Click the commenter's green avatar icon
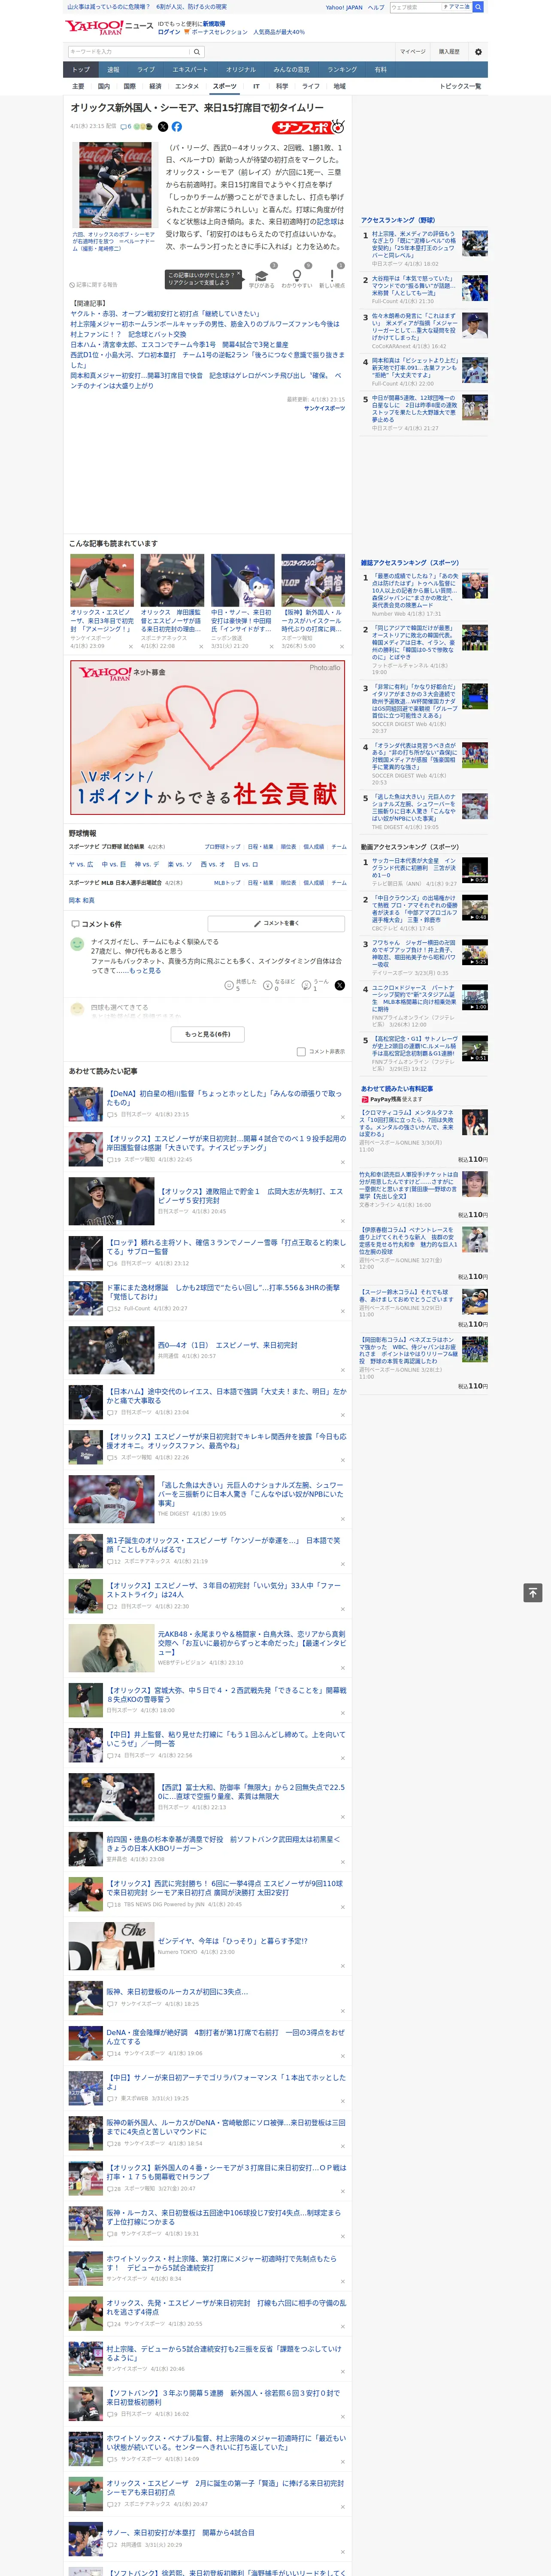The height and width of the screenshot is (2576, 551). 77,944
